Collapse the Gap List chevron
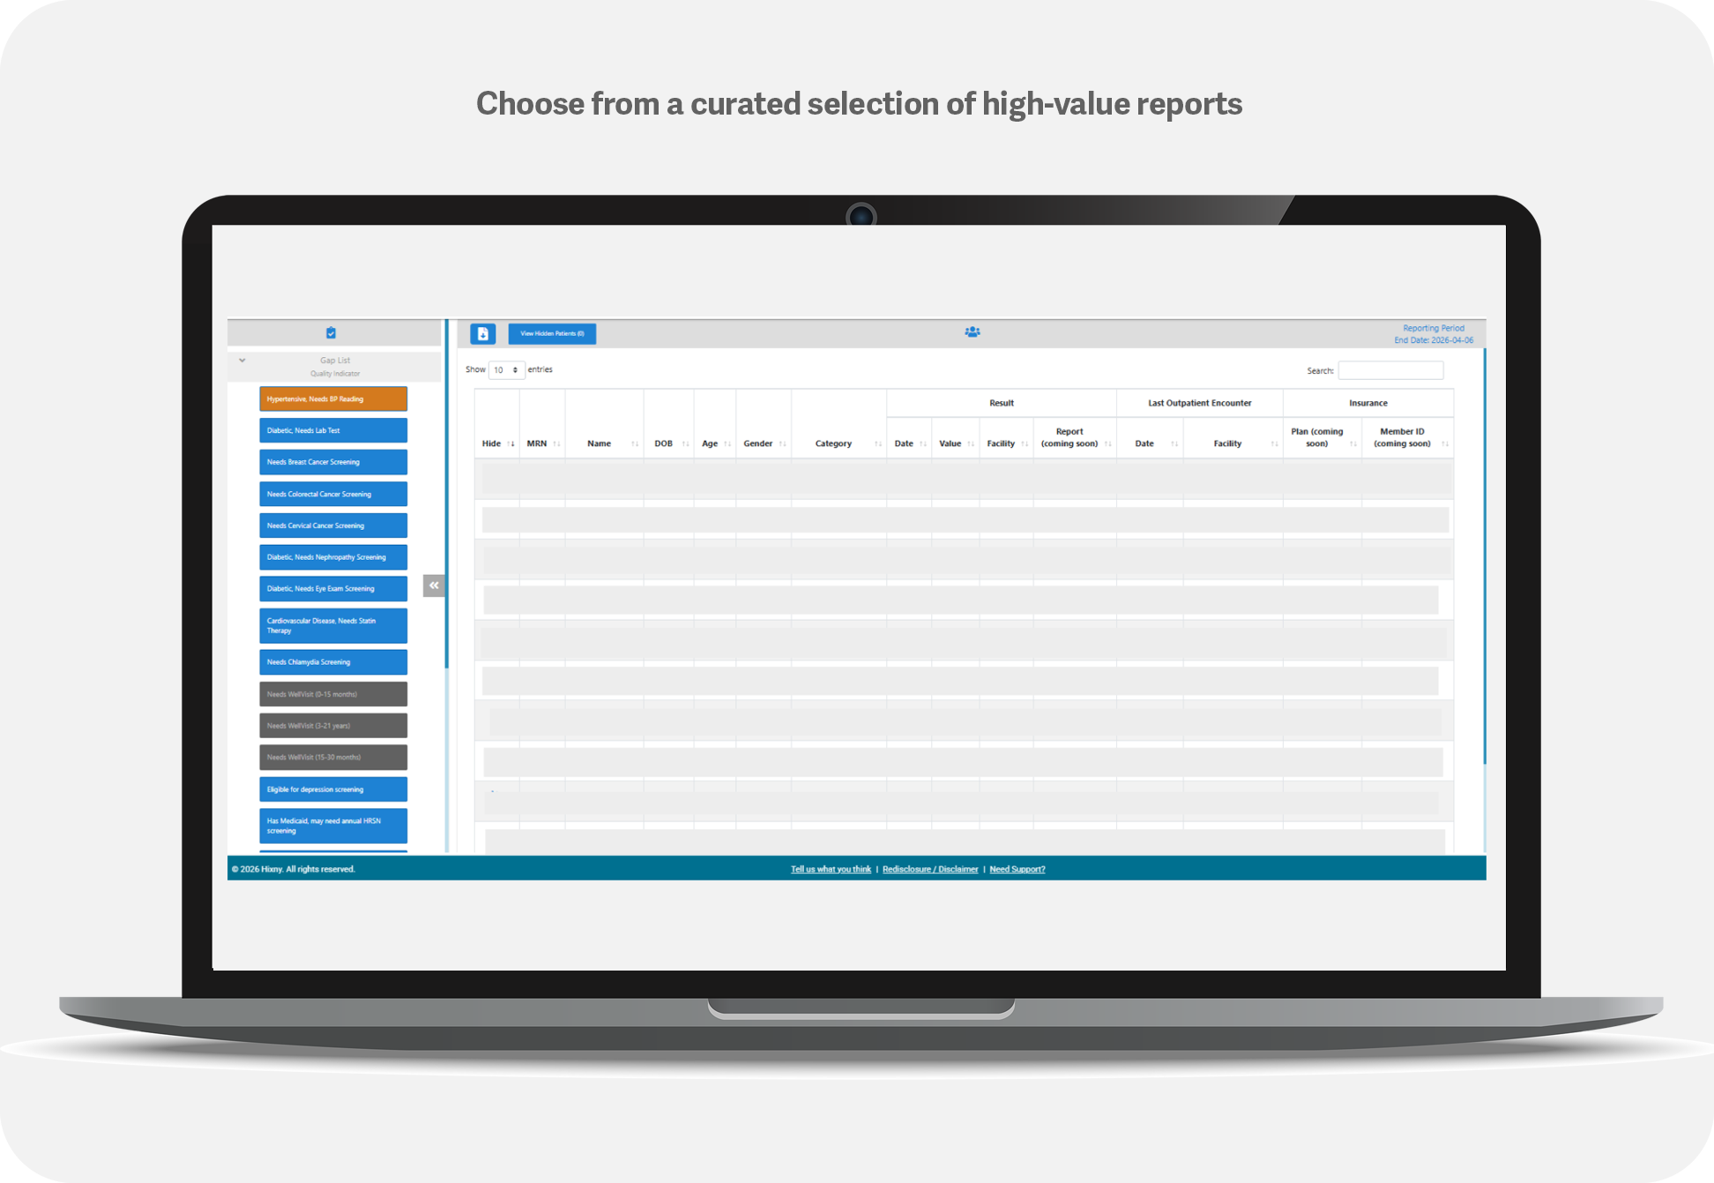 coord(242,361)
